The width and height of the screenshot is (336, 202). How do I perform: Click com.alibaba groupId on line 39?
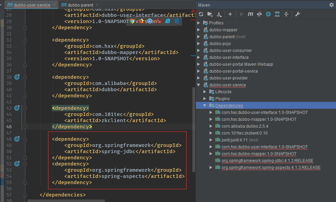tap(109, 83)
